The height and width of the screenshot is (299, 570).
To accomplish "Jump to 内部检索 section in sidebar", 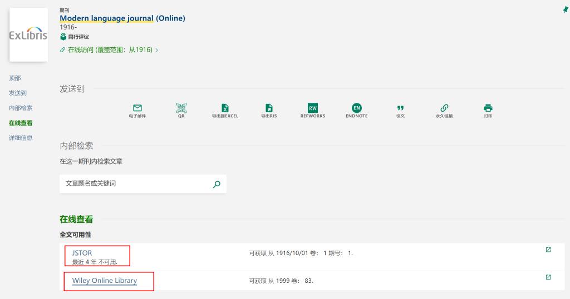I will coord(21,108).
